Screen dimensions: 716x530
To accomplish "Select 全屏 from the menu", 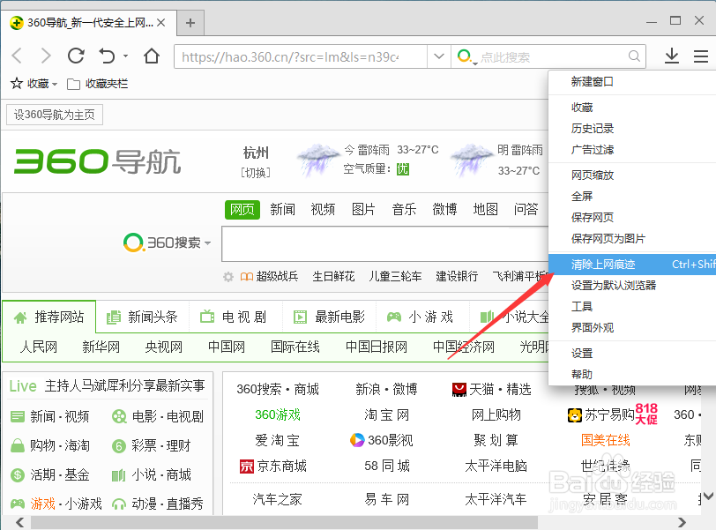I will [x=582, y=196].
